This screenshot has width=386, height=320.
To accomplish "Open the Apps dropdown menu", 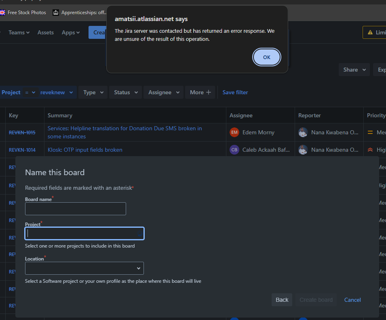I will click(x=71, y=32).
